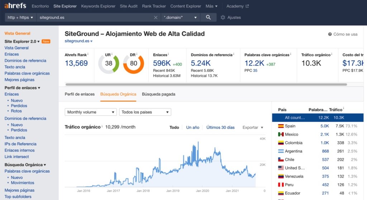This screenshot has height=200, width=367.
Task: Click the Colombia flag icon
Action: click(281, 143)
